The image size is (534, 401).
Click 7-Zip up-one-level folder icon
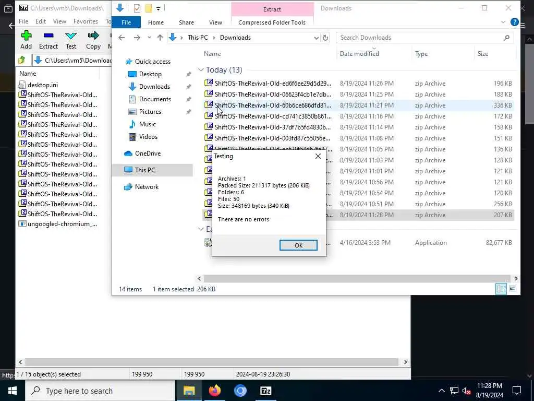pyautogui.click(x=22, y=61)
